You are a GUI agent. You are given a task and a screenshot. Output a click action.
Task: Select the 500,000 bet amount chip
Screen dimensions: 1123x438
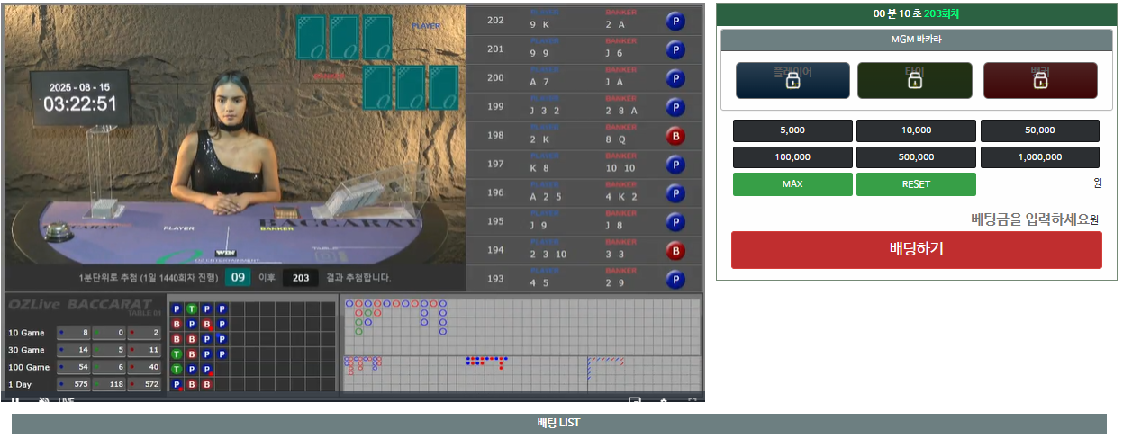[915, 157]
